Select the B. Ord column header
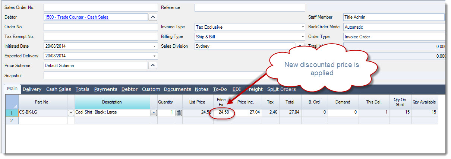This screenshot has height=159, width=451. [x=314, y=102]
